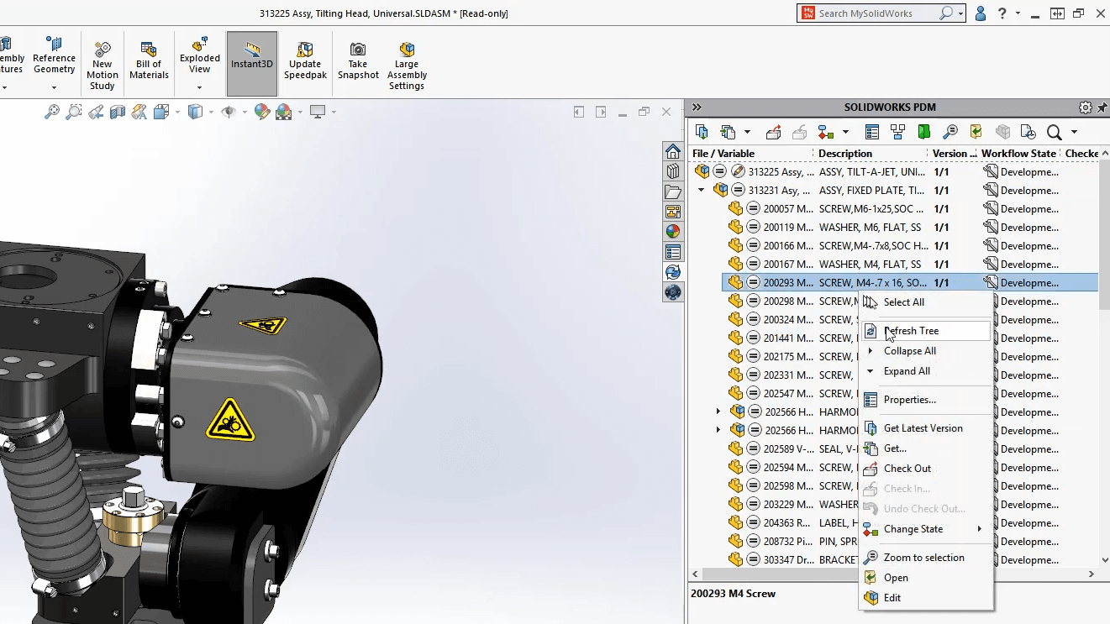Click the search magnifier in the PDM toolbar

pos(1055,132)
